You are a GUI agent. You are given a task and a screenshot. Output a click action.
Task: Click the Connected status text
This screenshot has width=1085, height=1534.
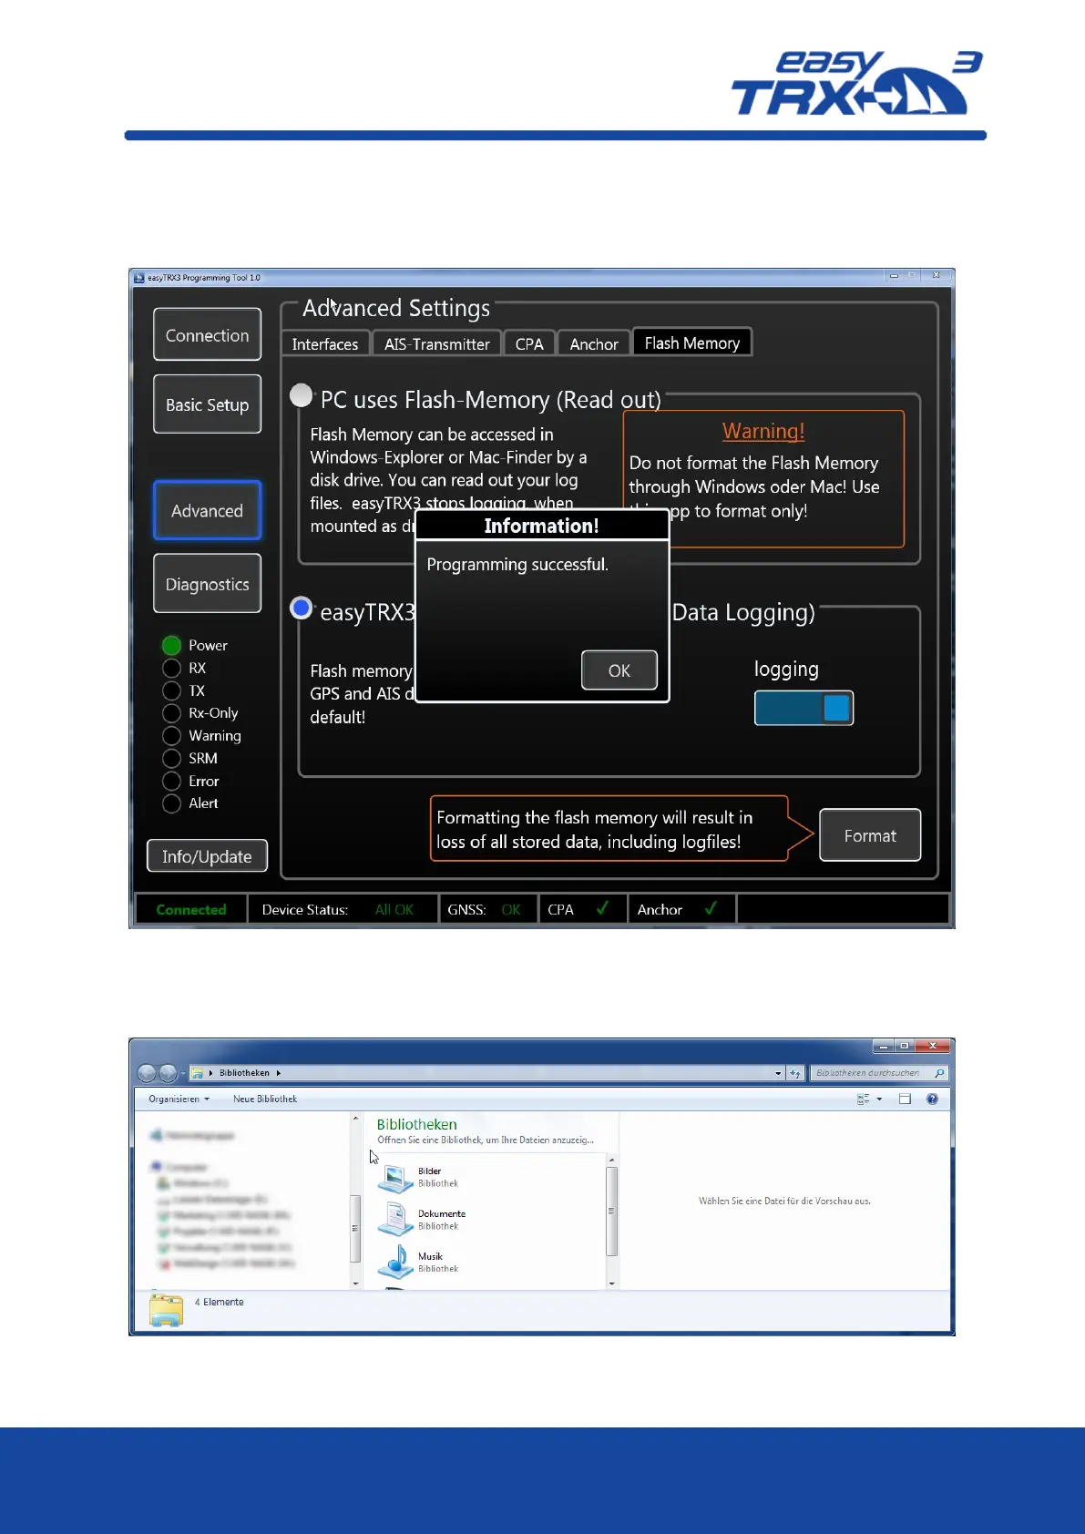click(x=191, y=910)
